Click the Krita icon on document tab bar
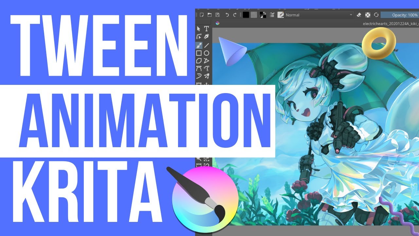 tap(217, 23)
